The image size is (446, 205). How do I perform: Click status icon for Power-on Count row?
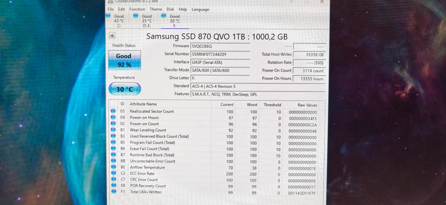[x=113, y=124]
